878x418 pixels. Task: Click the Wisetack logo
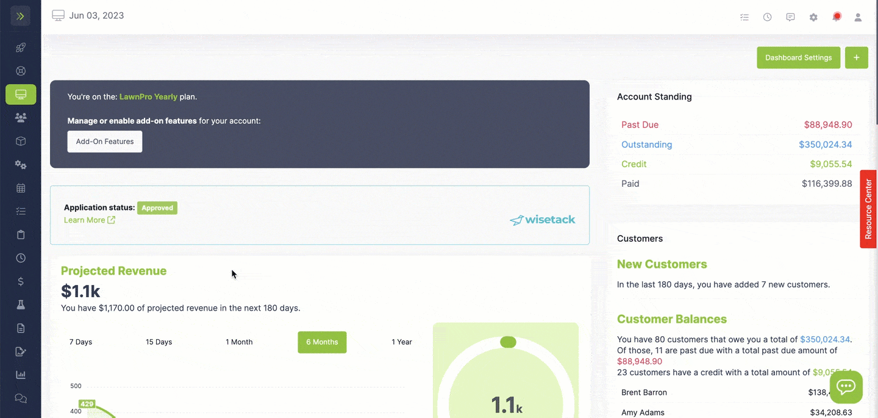pyautogui.click(x=542, y=220)
